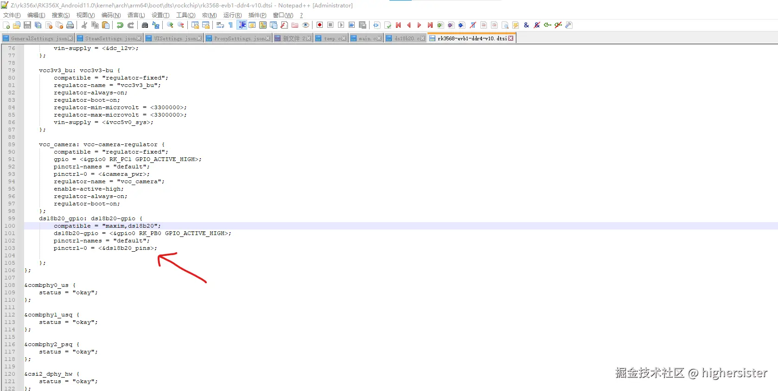Save all open files
Viewport: 778px width, 391px height.
(38, 25)
